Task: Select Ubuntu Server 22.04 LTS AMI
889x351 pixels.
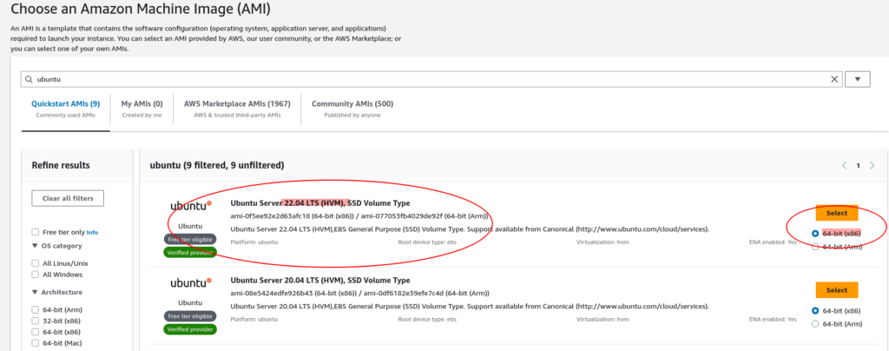Action: pos(837,213)
